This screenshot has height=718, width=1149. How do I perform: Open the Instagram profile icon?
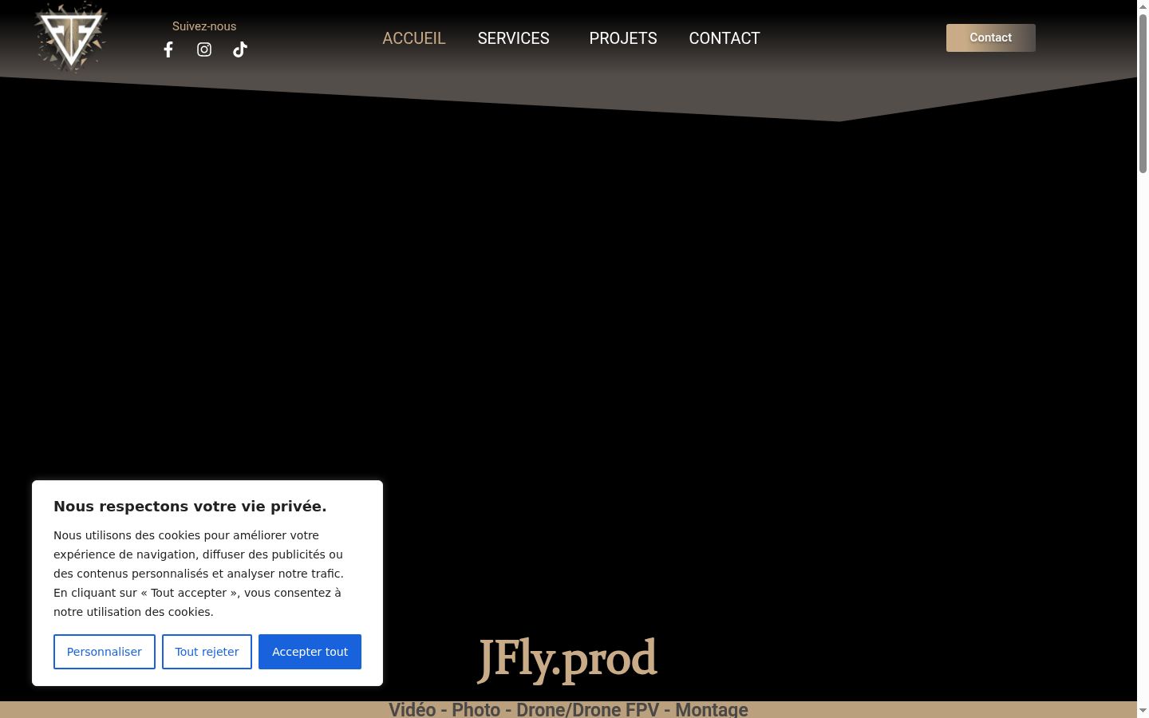point(204,49)
